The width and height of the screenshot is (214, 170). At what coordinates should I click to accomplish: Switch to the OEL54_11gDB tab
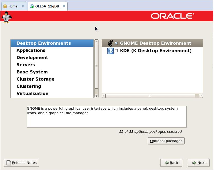click(48, 6)
